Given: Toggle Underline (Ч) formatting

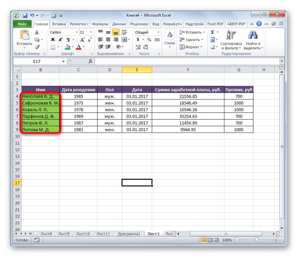Looking at the screenshot, I should point(68,40).
